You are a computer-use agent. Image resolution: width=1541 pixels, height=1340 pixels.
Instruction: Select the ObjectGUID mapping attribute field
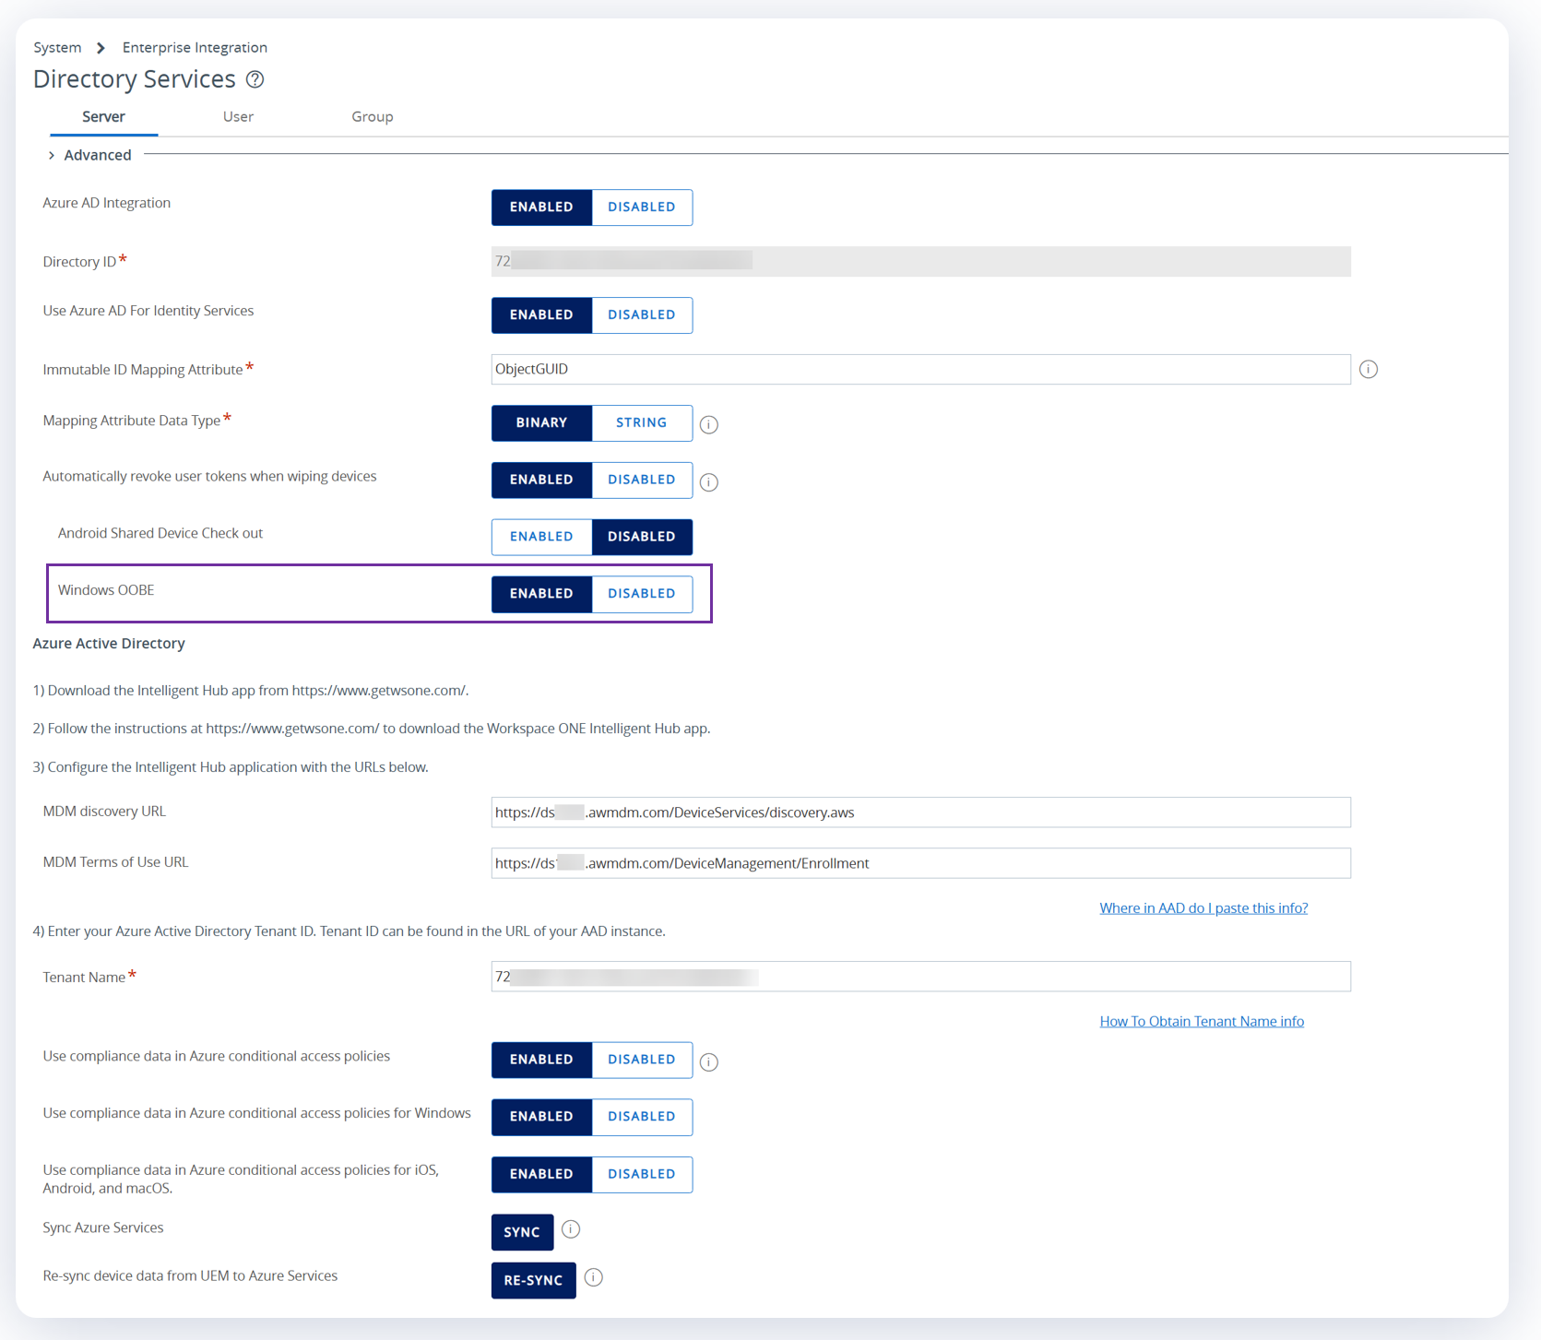click(919, 369)
